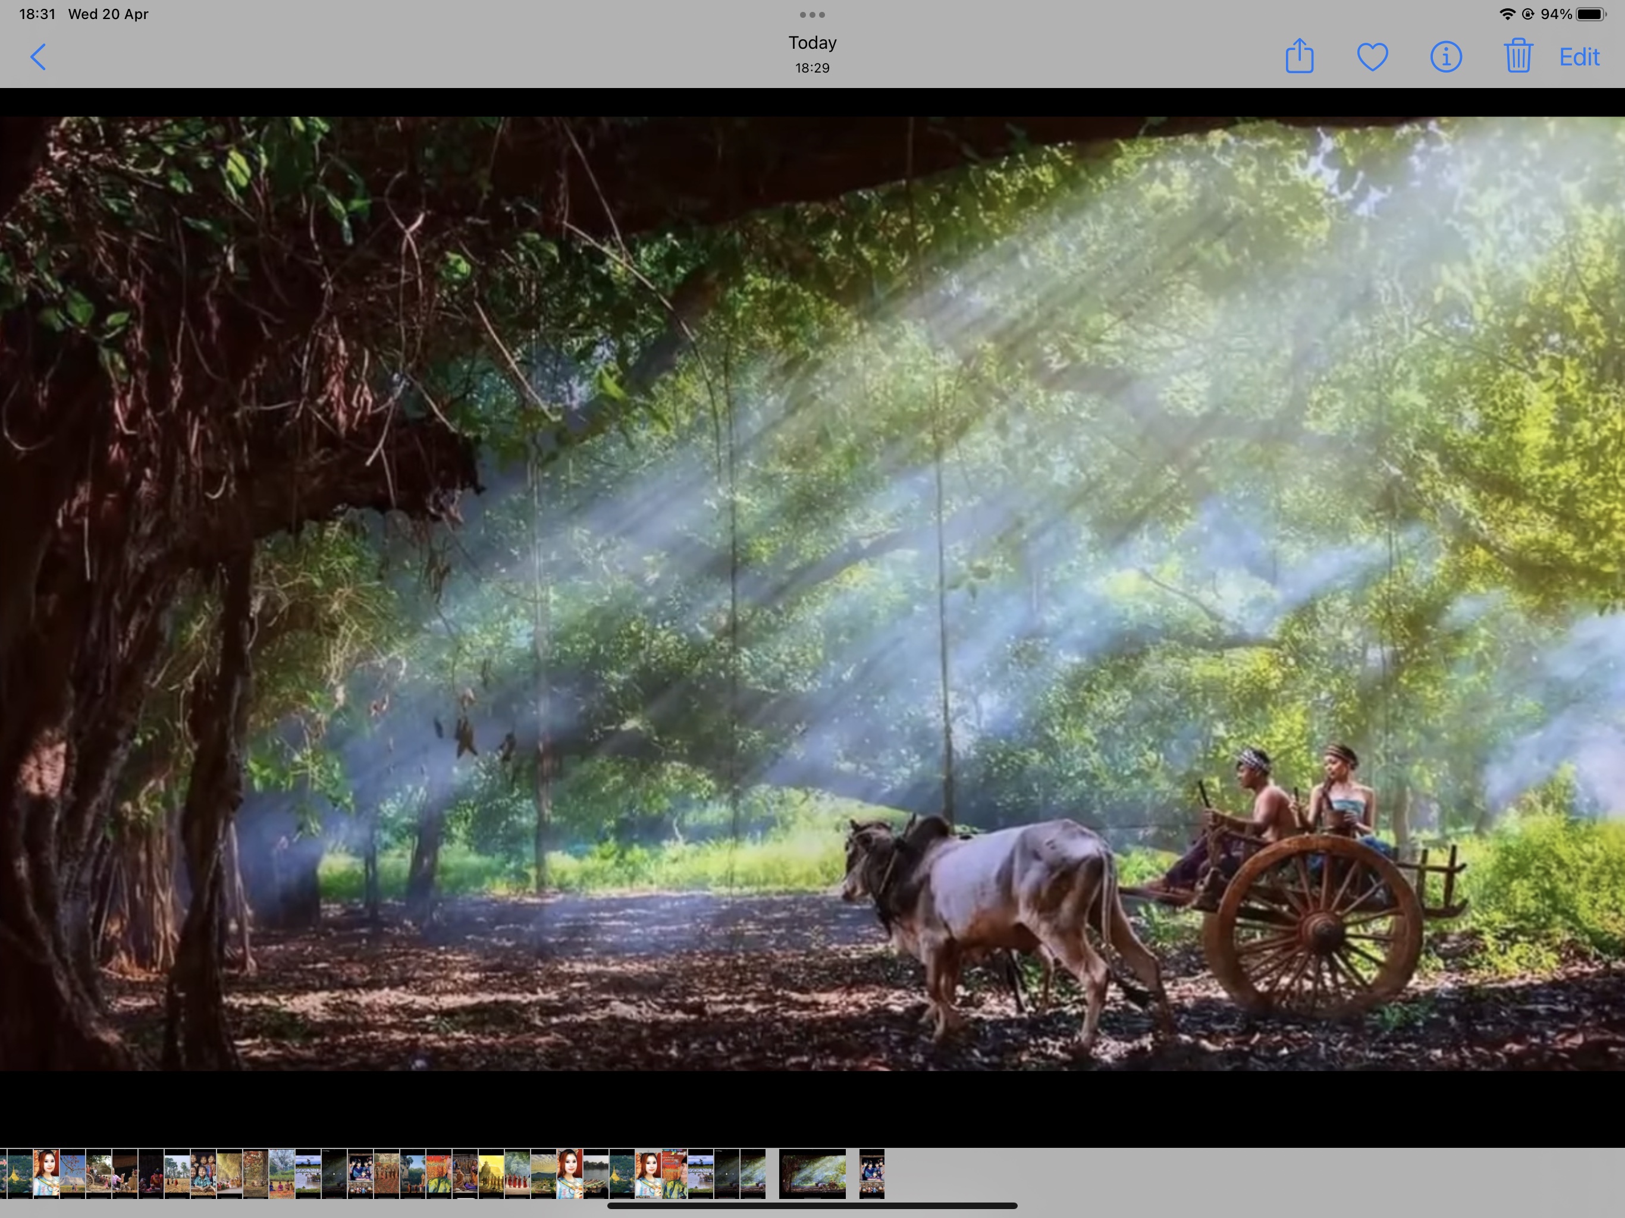Tap the main ox cart photo

coord(812,593)
